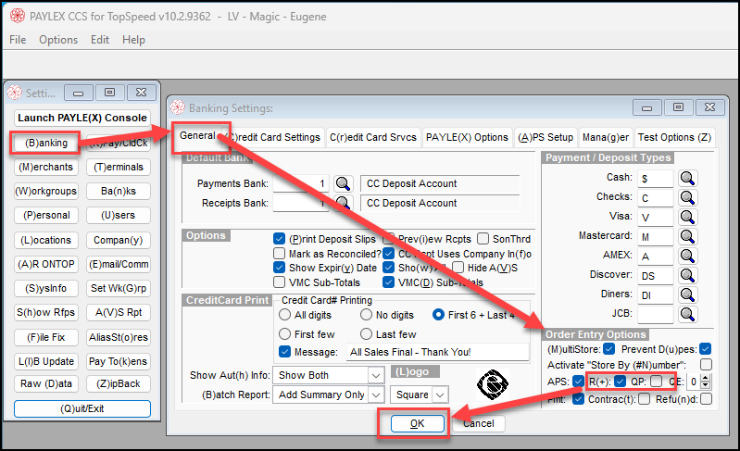This screenshot has height=451, width=740.
Task: Select All digits radio option
Action: 284,314
